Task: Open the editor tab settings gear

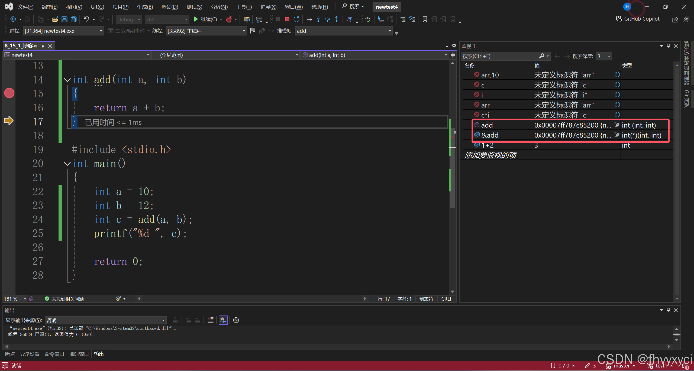Action: click(454, 46)
